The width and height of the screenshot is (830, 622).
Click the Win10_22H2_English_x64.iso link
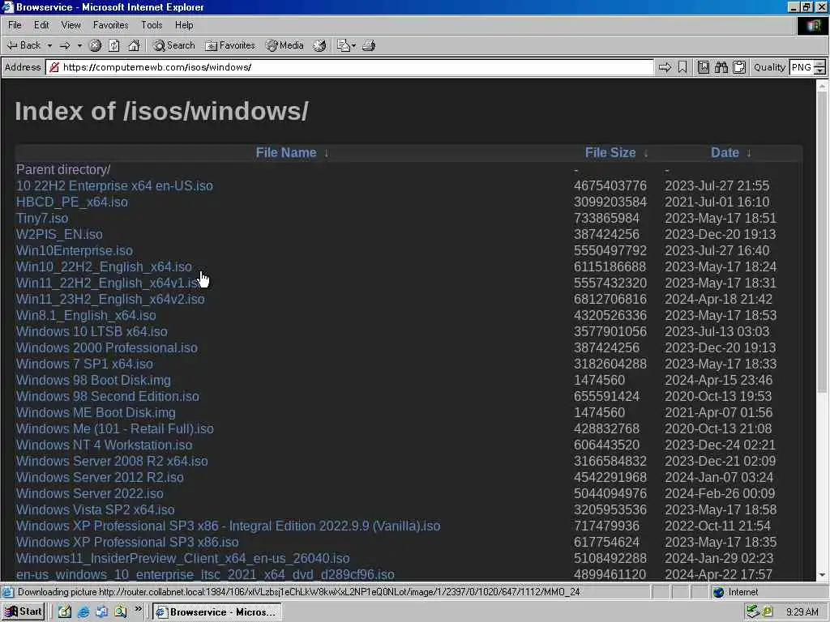(x=104, y=267)
